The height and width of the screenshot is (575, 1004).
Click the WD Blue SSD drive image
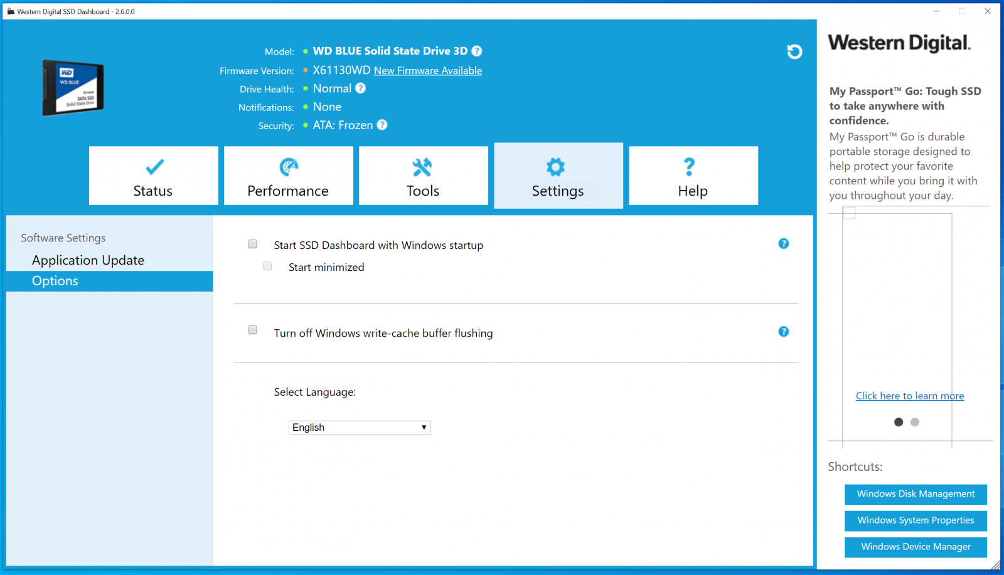[73, 88]
